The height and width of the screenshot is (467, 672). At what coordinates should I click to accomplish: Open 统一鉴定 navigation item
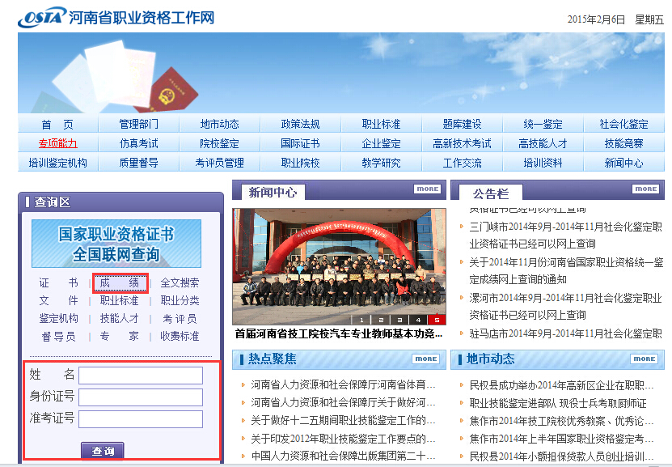(543, 125)
